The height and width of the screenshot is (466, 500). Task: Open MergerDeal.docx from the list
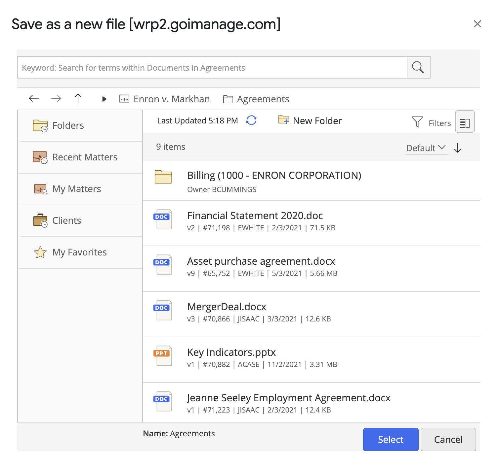(227, 307)
